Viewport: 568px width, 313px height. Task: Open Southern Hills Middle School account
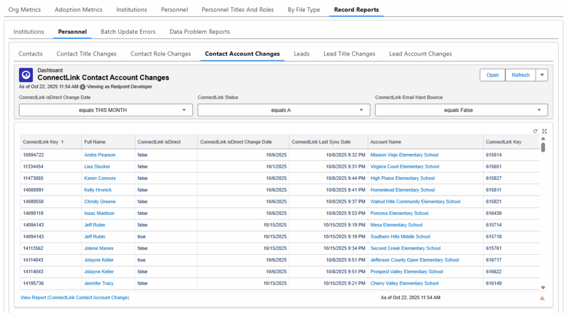pos(400,237)
